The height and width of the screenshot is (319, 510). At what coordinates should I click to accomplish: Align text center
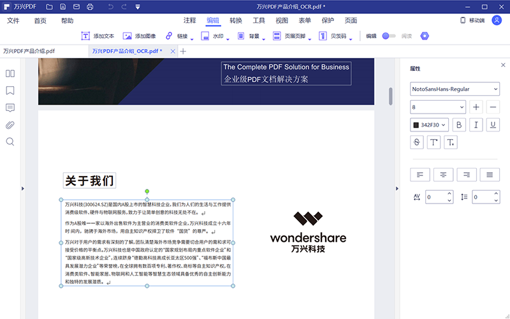coord(443,175)
